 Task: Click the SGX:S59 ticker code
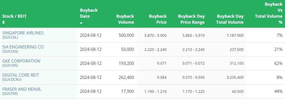10,51
